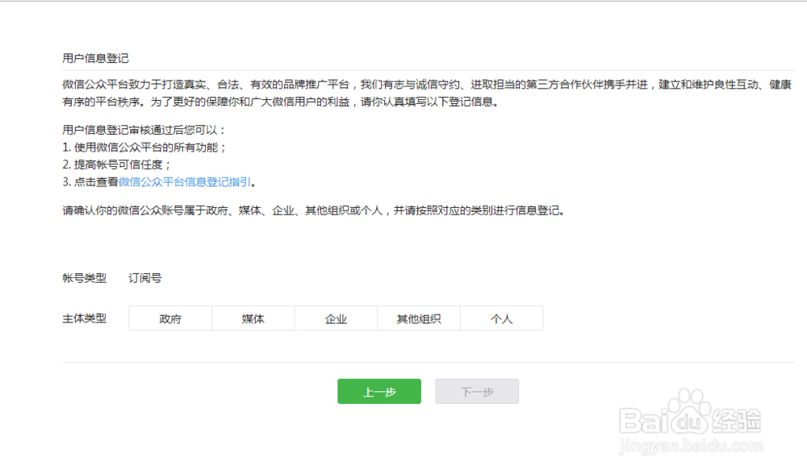This screenshot has height=474, width=807.
Task: Select 媒体 as the subject type
Action: [253, 318]
